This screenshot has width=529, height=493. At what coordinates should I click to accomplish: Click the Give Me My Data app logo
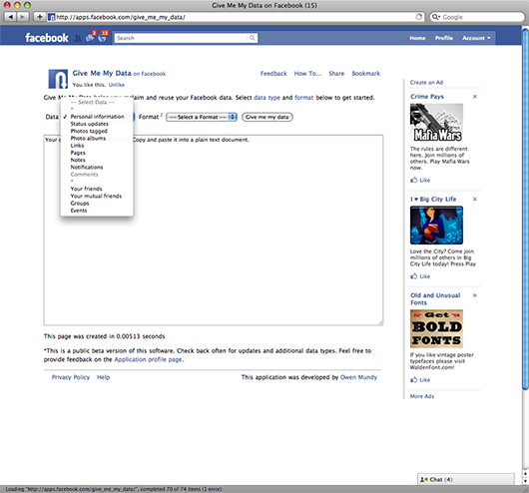58,79
